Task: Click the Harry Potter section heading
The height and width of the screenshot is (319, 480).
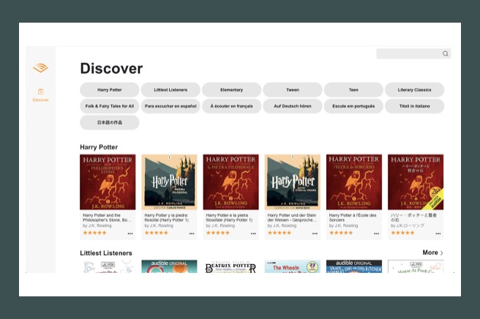Action: click(x=99, y=147)
